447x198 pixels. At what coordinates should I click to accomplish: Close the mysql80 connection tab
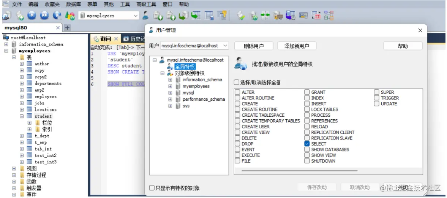click(x=58, y=28)
